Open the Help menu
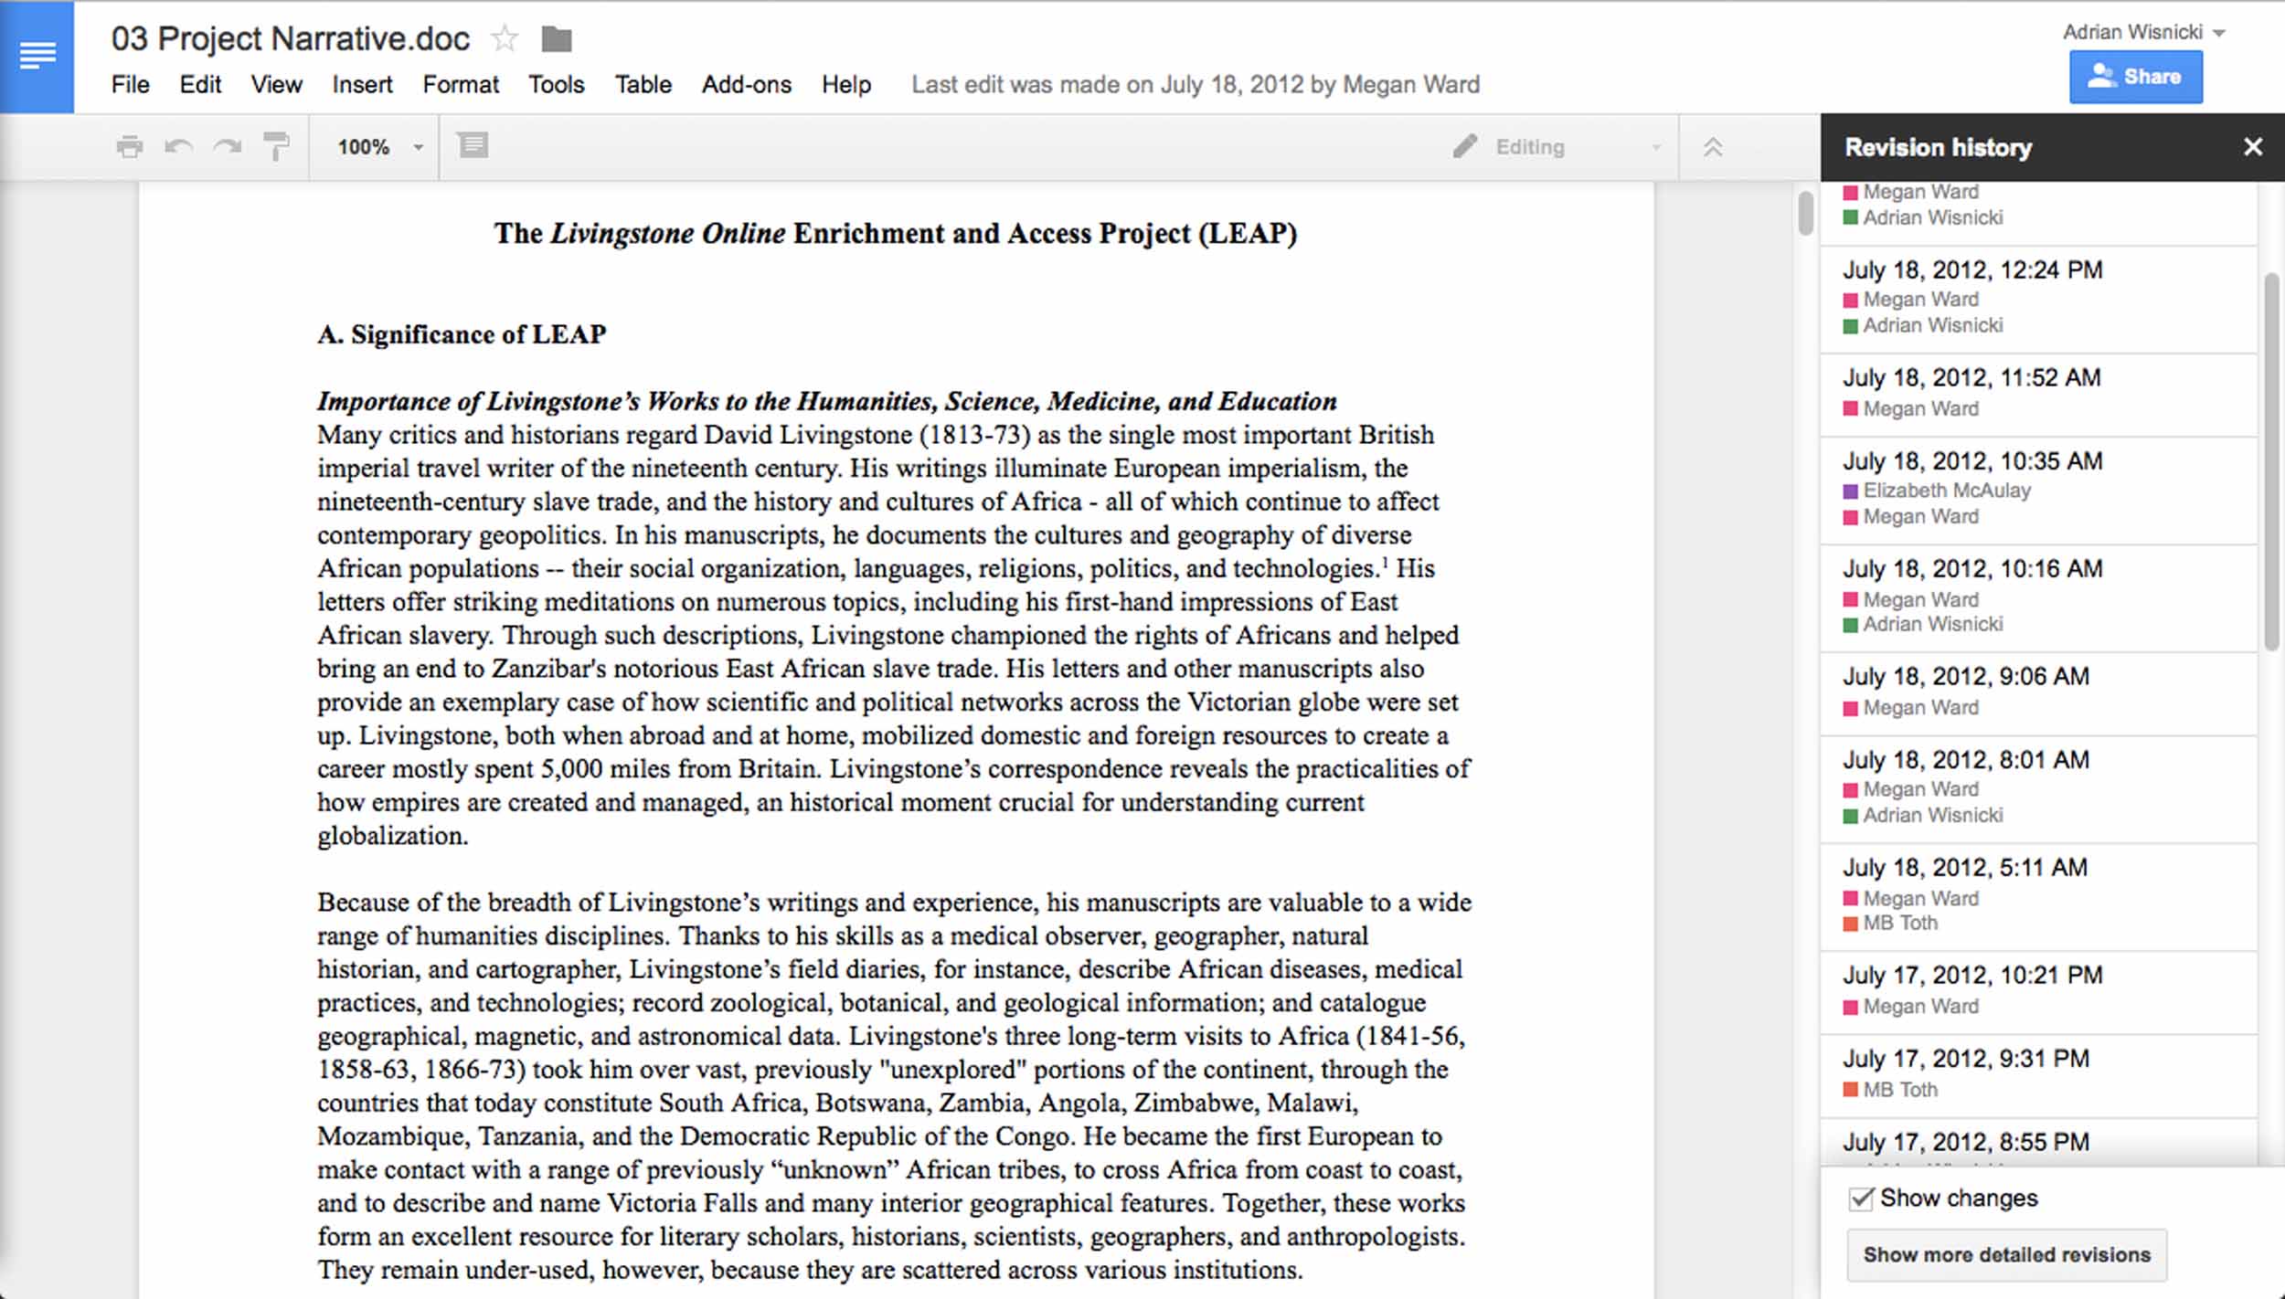 845,85
